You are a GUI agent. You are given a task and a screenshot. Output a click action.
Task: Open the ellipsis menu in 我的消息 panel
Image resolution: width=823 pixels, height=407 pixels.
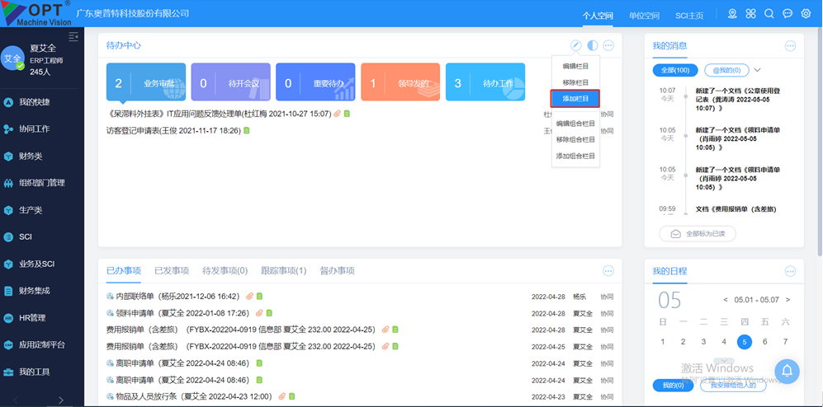[x=790, y=45]
